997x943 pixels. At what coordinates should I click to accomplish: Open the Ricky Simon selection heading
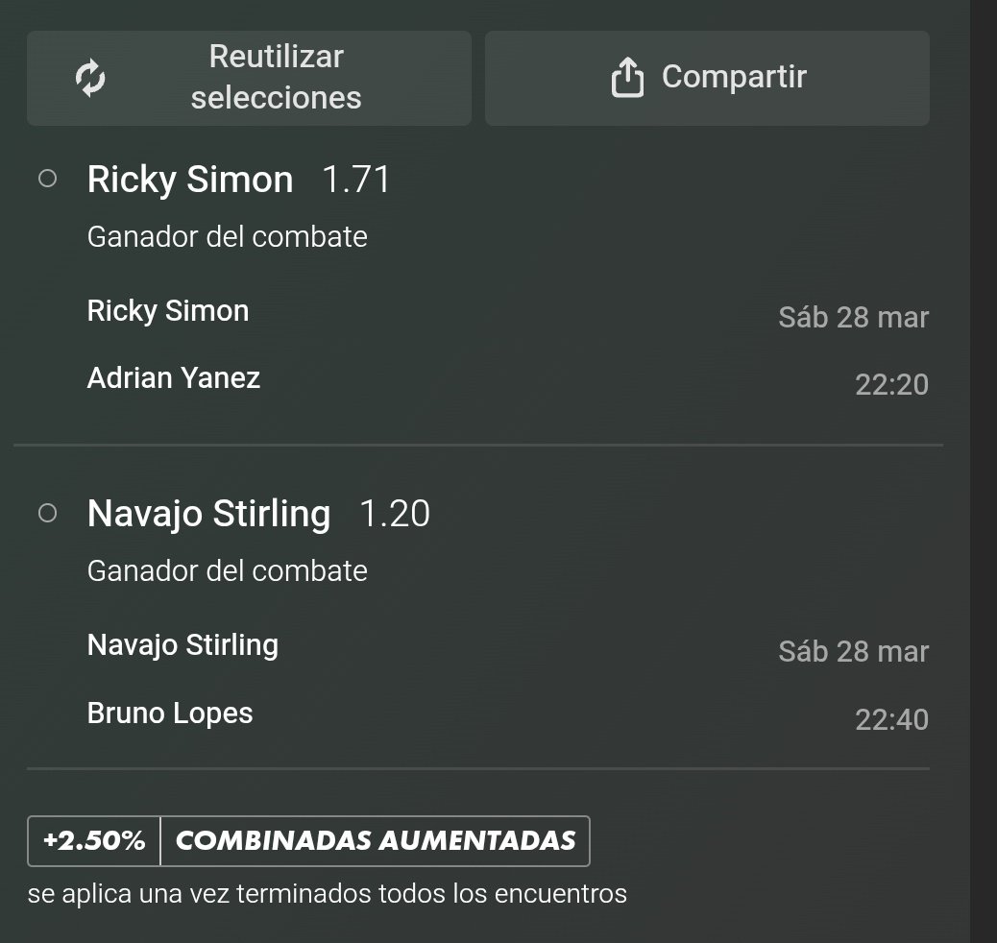click(190, 180)
